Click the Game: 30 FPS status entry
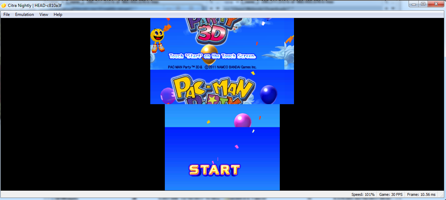Screen dimensions: 446x200 click(391, 195)
